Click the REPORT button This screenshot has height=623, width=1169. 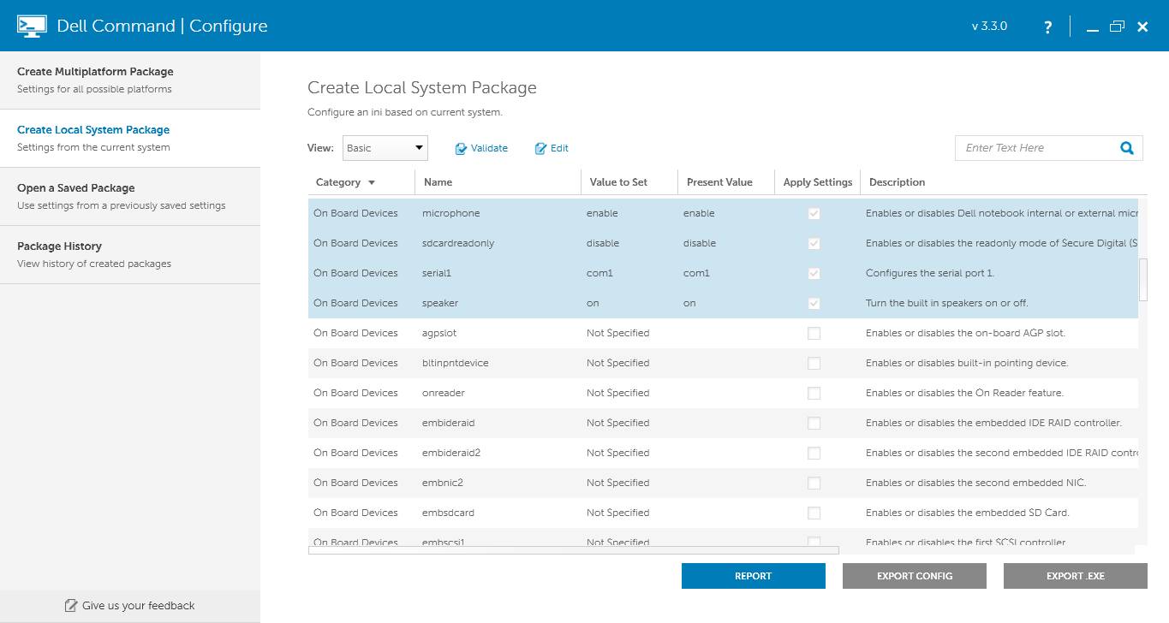coord(754,576)
